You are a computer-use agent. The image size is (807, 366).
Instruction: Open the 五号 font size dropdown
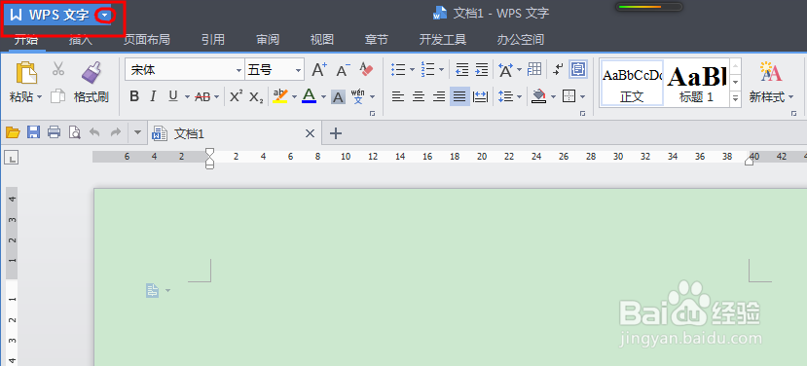pos(299,70)
